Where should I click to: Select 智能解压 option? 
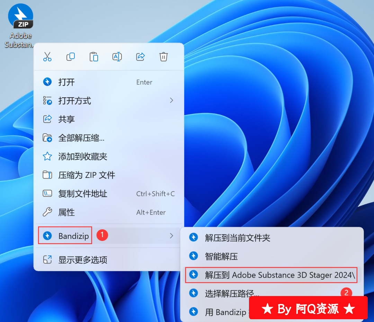point(272,257)
